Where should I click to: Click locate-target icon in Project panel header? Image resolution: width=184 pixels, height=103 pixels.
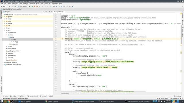point(43,12)
